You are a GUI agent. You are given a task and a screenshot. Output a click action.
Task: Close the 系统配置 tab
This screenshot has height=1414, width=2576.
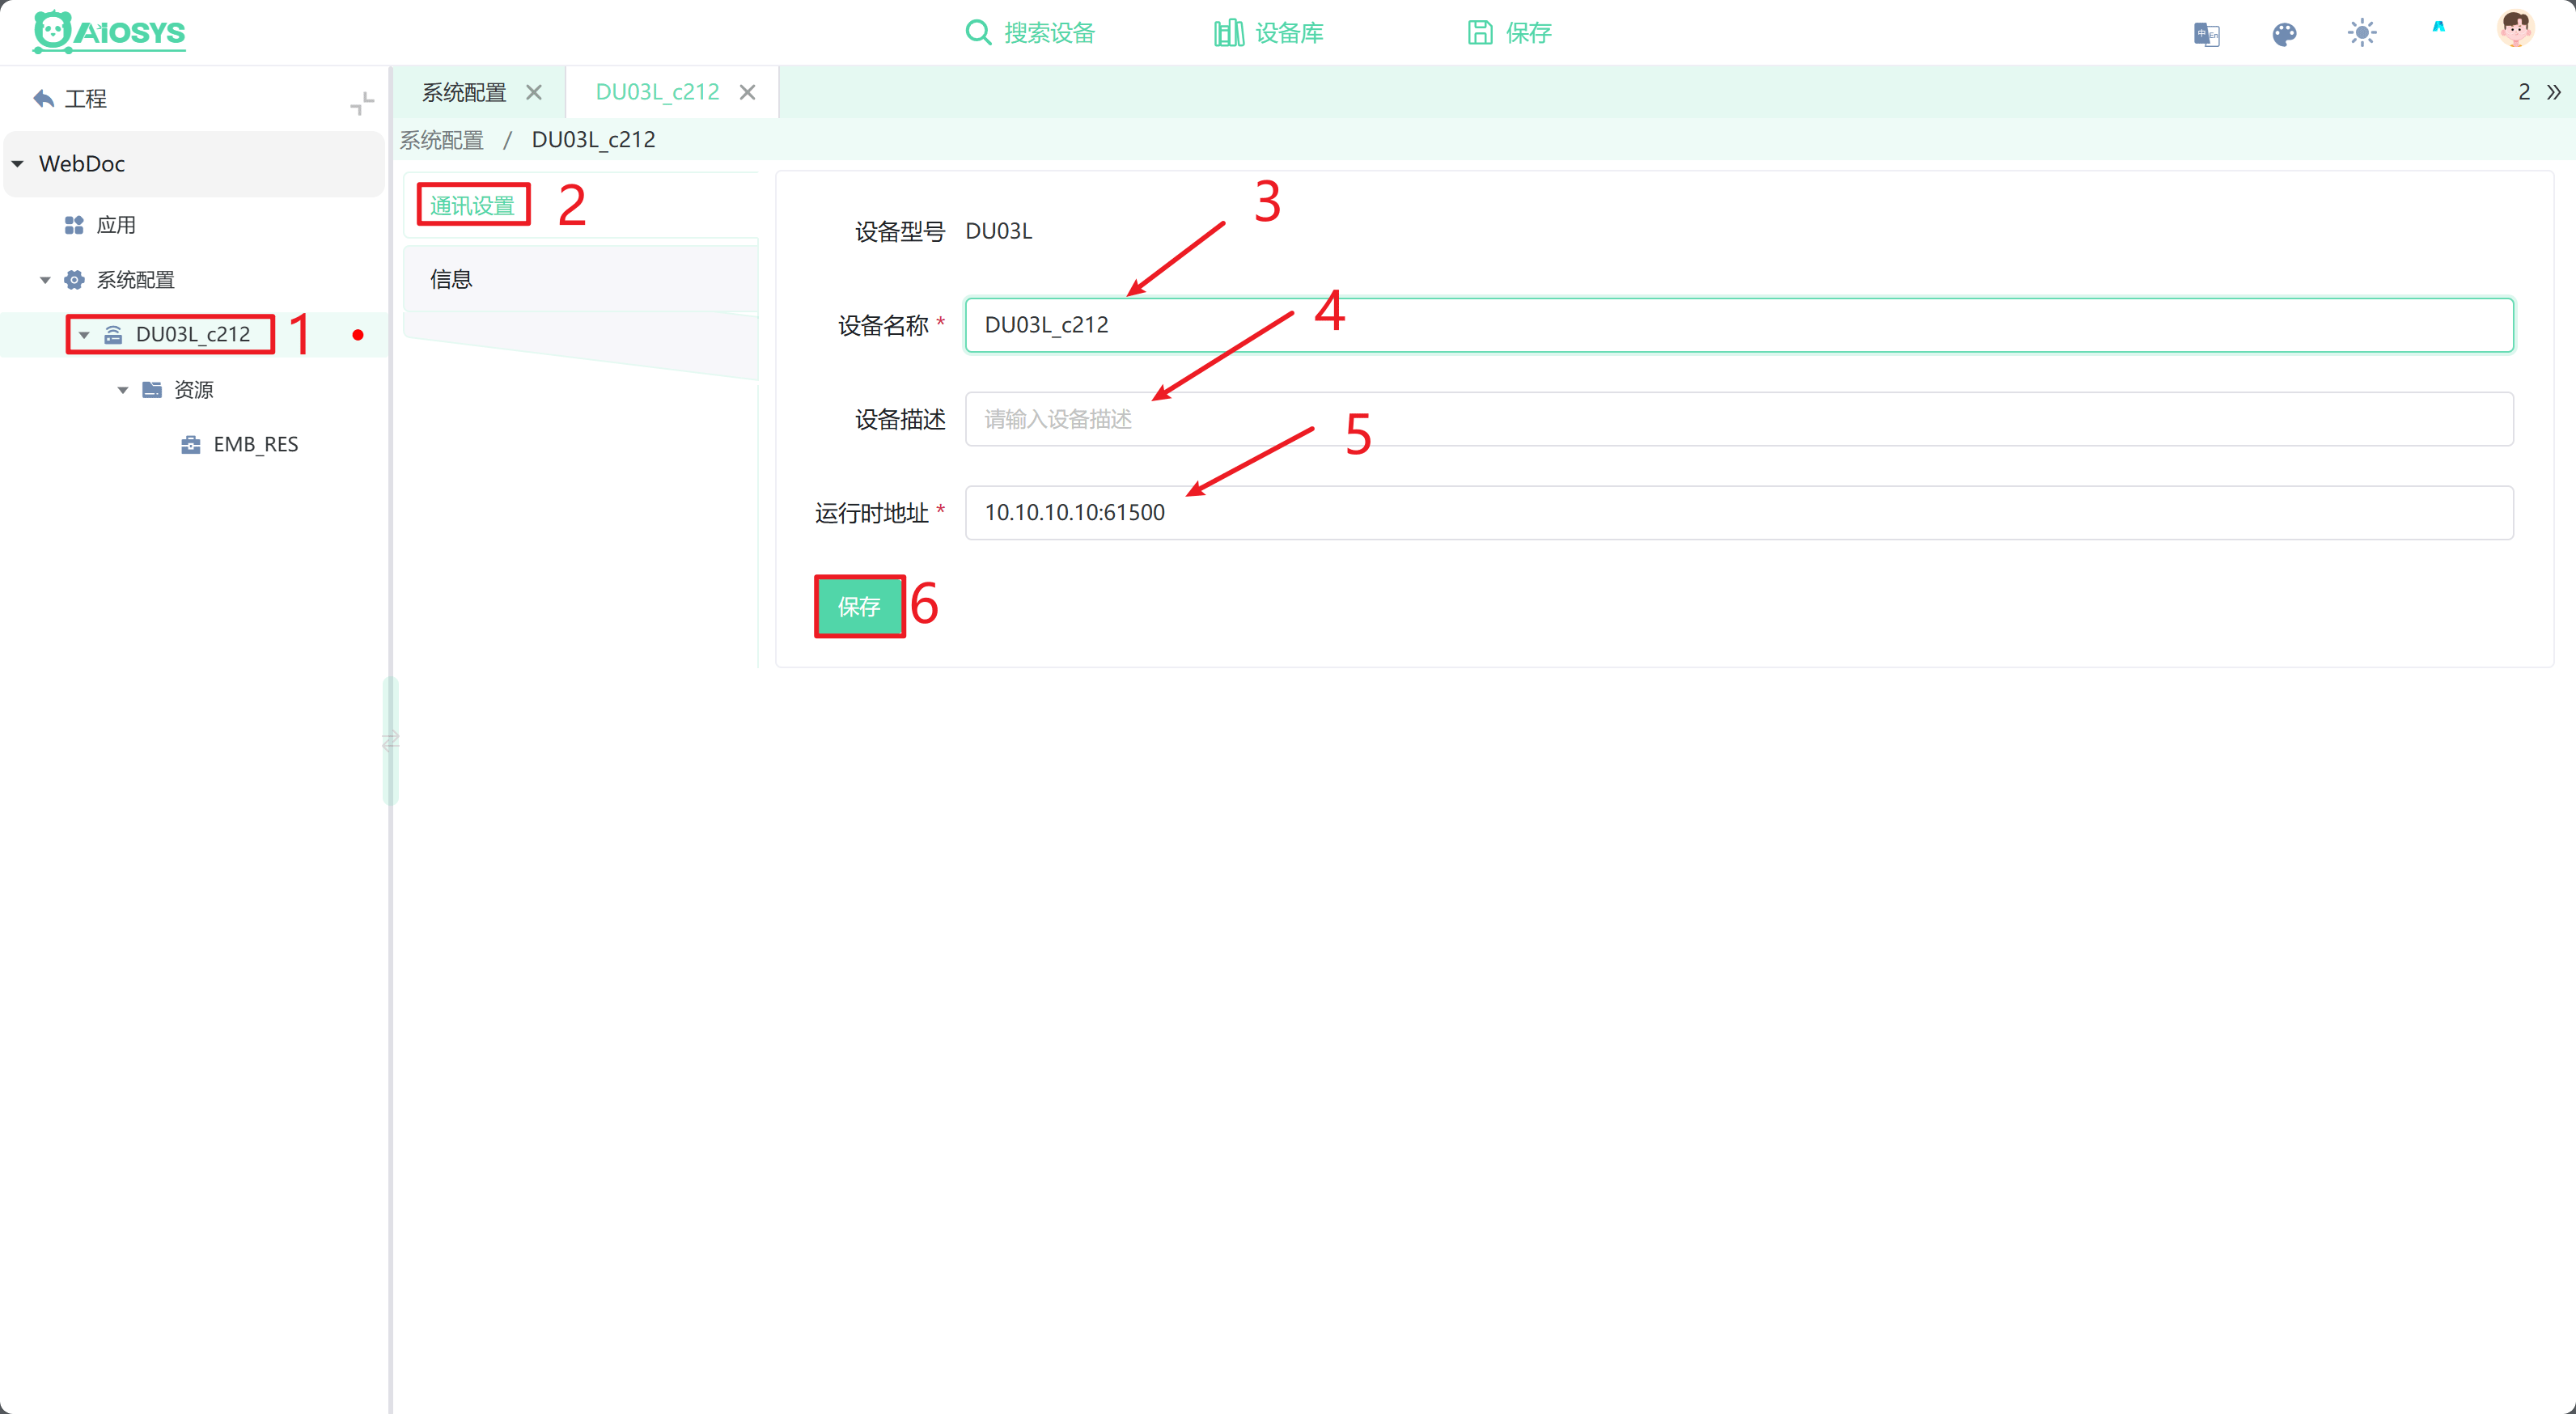(534, 92)
